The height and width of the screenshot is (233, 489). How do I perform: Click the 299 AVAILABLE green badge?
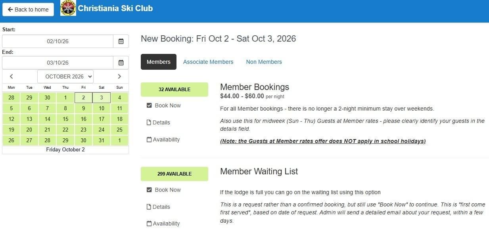[x=175, y=174]
